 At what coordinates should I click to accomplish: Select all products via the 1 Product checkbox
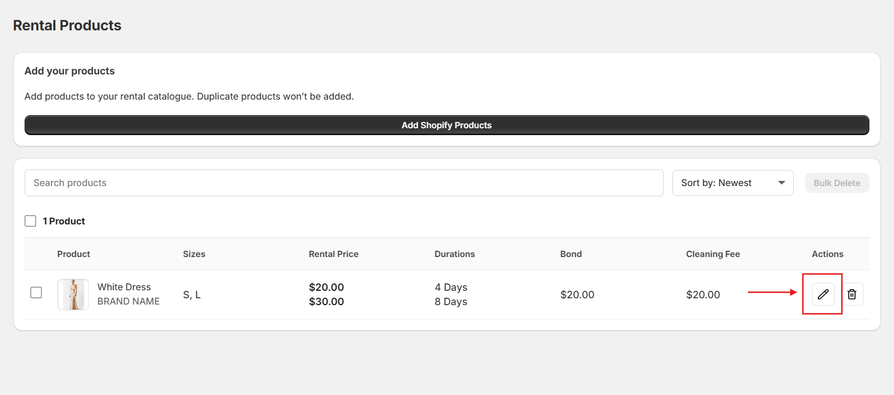click(30, 221)
